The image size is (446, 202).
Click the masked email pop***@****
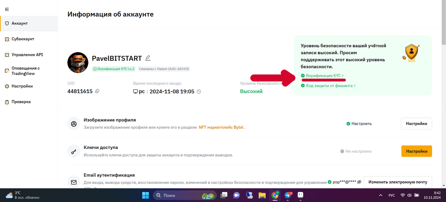(344, 182)
